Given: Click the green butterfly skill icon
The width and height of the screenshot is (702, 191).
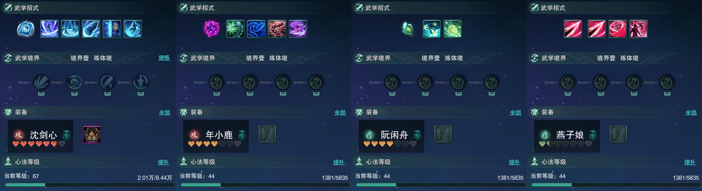Looking at the screenshot, I should coord(408,29).
